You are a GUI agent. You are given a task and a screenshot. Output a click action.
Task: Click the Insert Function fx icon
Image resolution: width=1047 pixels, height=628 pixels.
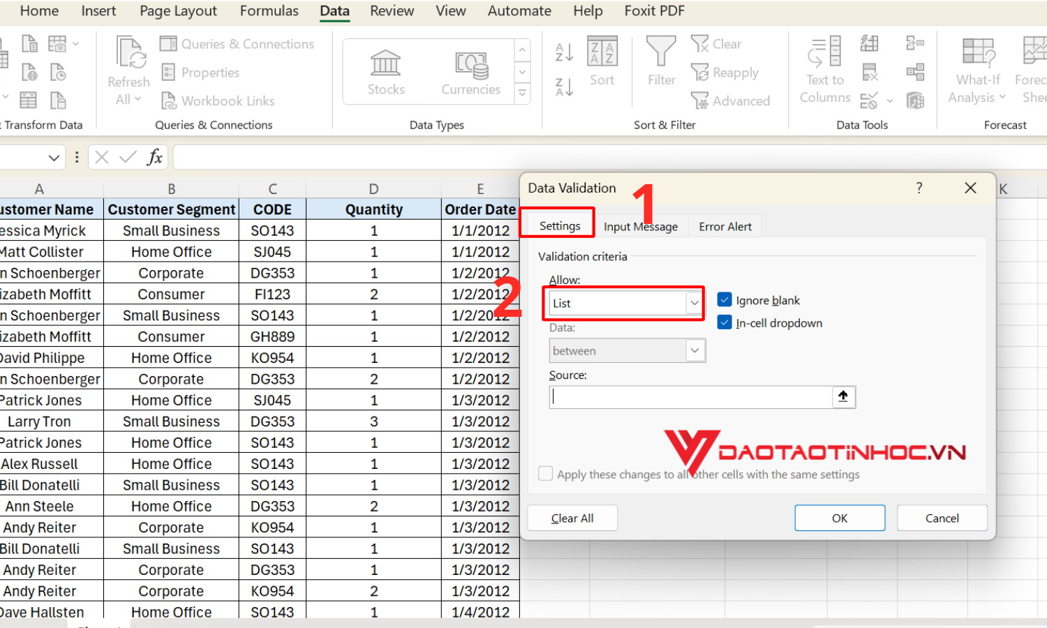tap(154, 157)
